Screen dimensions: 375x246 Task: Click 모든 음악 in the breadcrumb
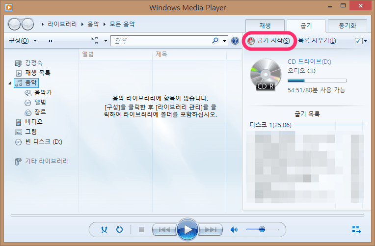coord(122,24)
